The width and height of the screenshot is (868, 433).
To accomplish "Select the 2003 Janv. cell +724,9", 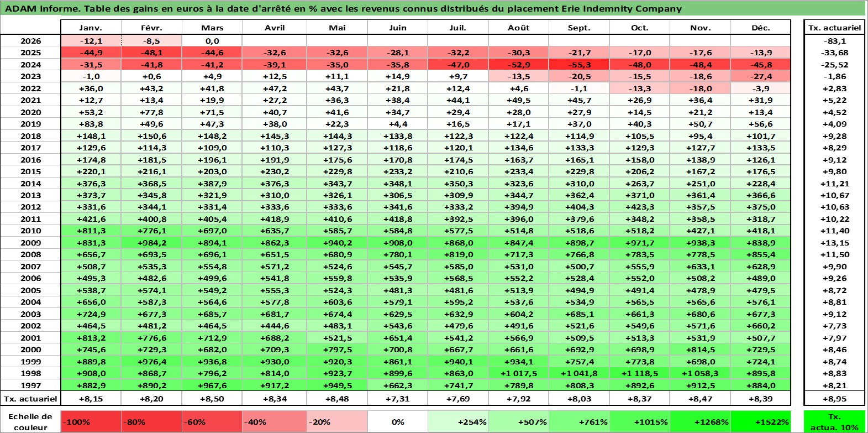I will pos(91,314).
